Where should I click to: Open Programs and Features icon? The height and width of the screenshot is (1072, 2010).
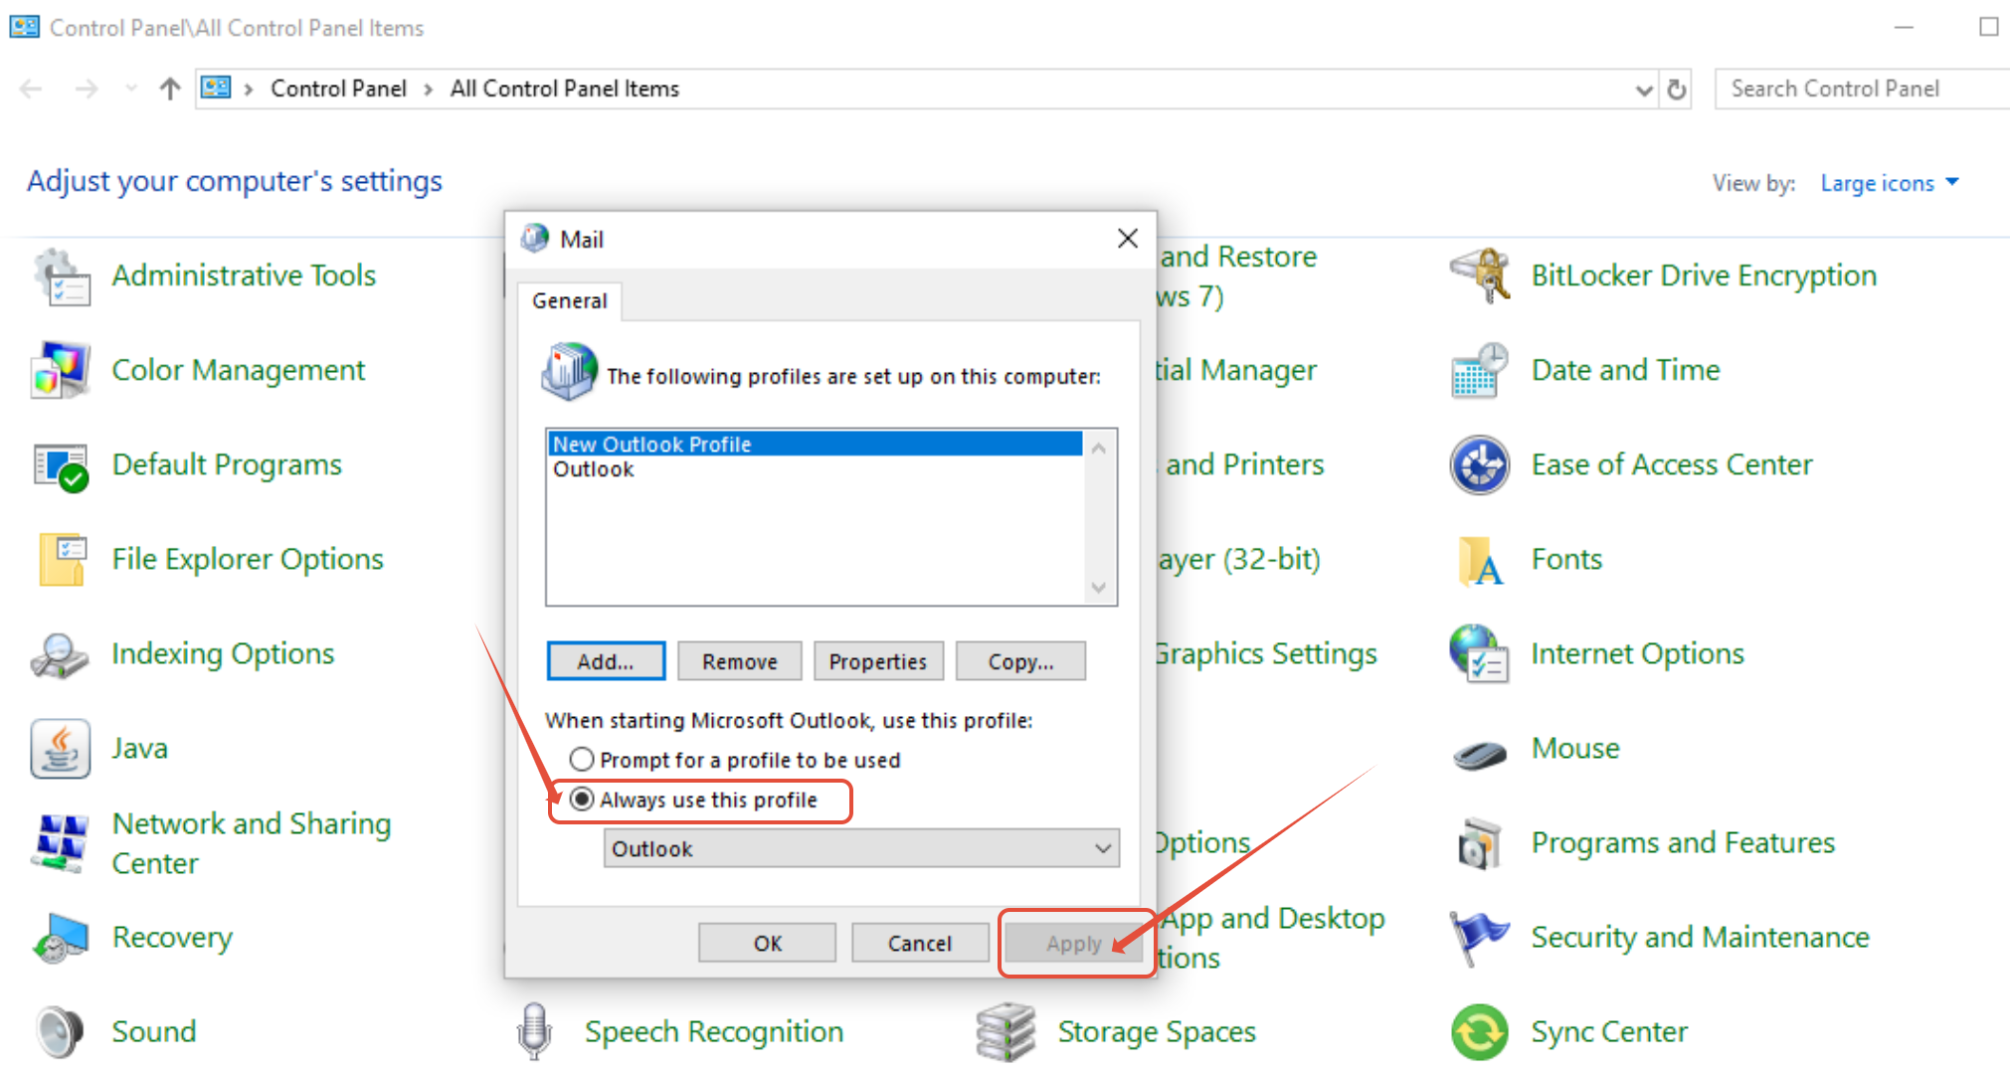point(1480,842)
